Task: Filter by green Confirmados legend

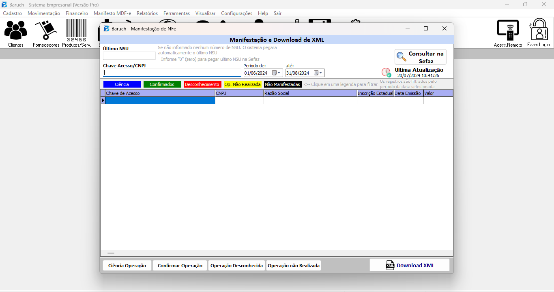Action: click(162, 84)
